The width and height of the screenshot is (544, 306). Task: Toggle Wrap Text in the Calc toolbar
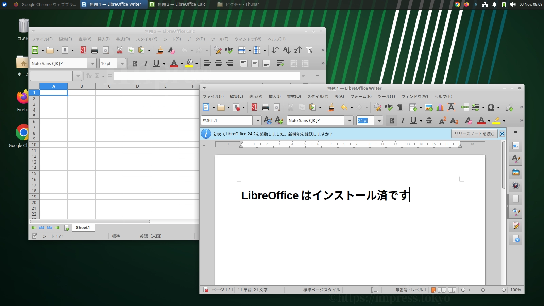coord(280,63)
